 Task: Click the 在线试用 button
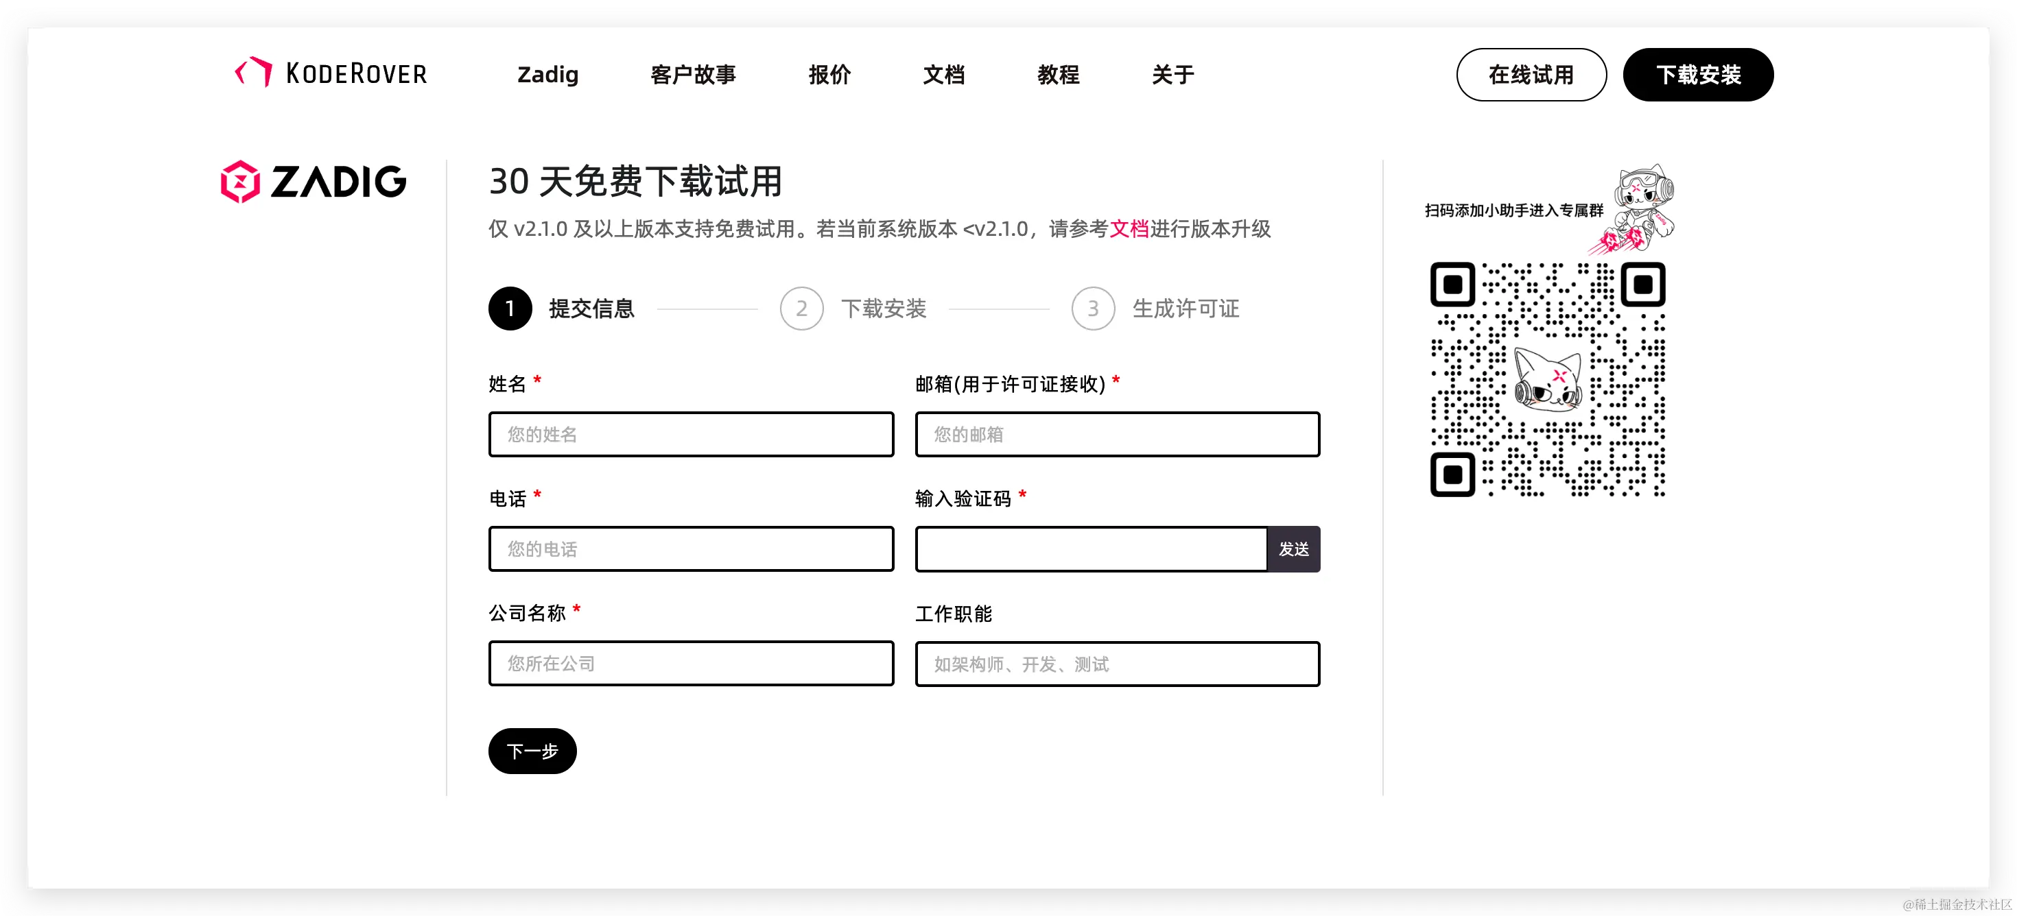pos(1531,74)
